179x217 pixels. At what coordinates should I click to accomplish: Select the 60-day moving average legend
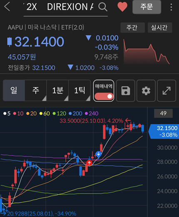pos(45,114)
